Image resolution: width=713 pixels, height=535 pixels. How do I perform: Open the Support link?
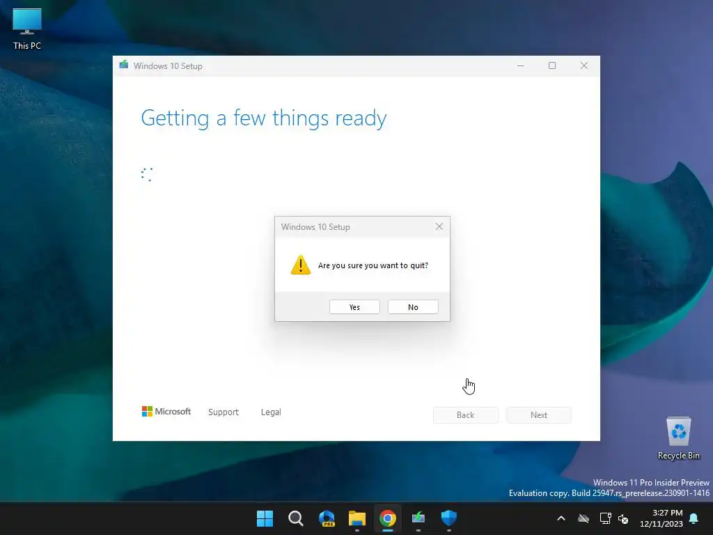[x=224, y=412]
